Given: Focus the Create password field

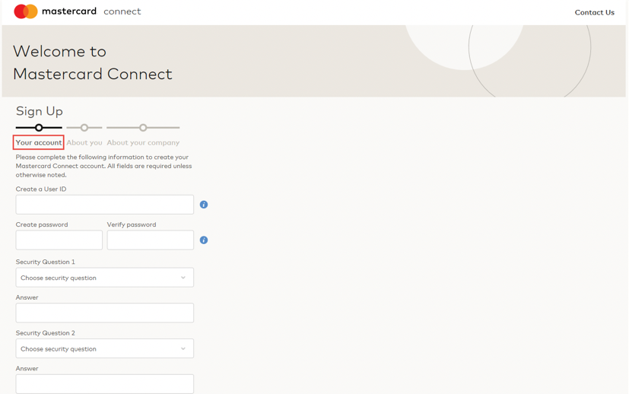Looking at the screenshot, I should (x=59, y=240).
